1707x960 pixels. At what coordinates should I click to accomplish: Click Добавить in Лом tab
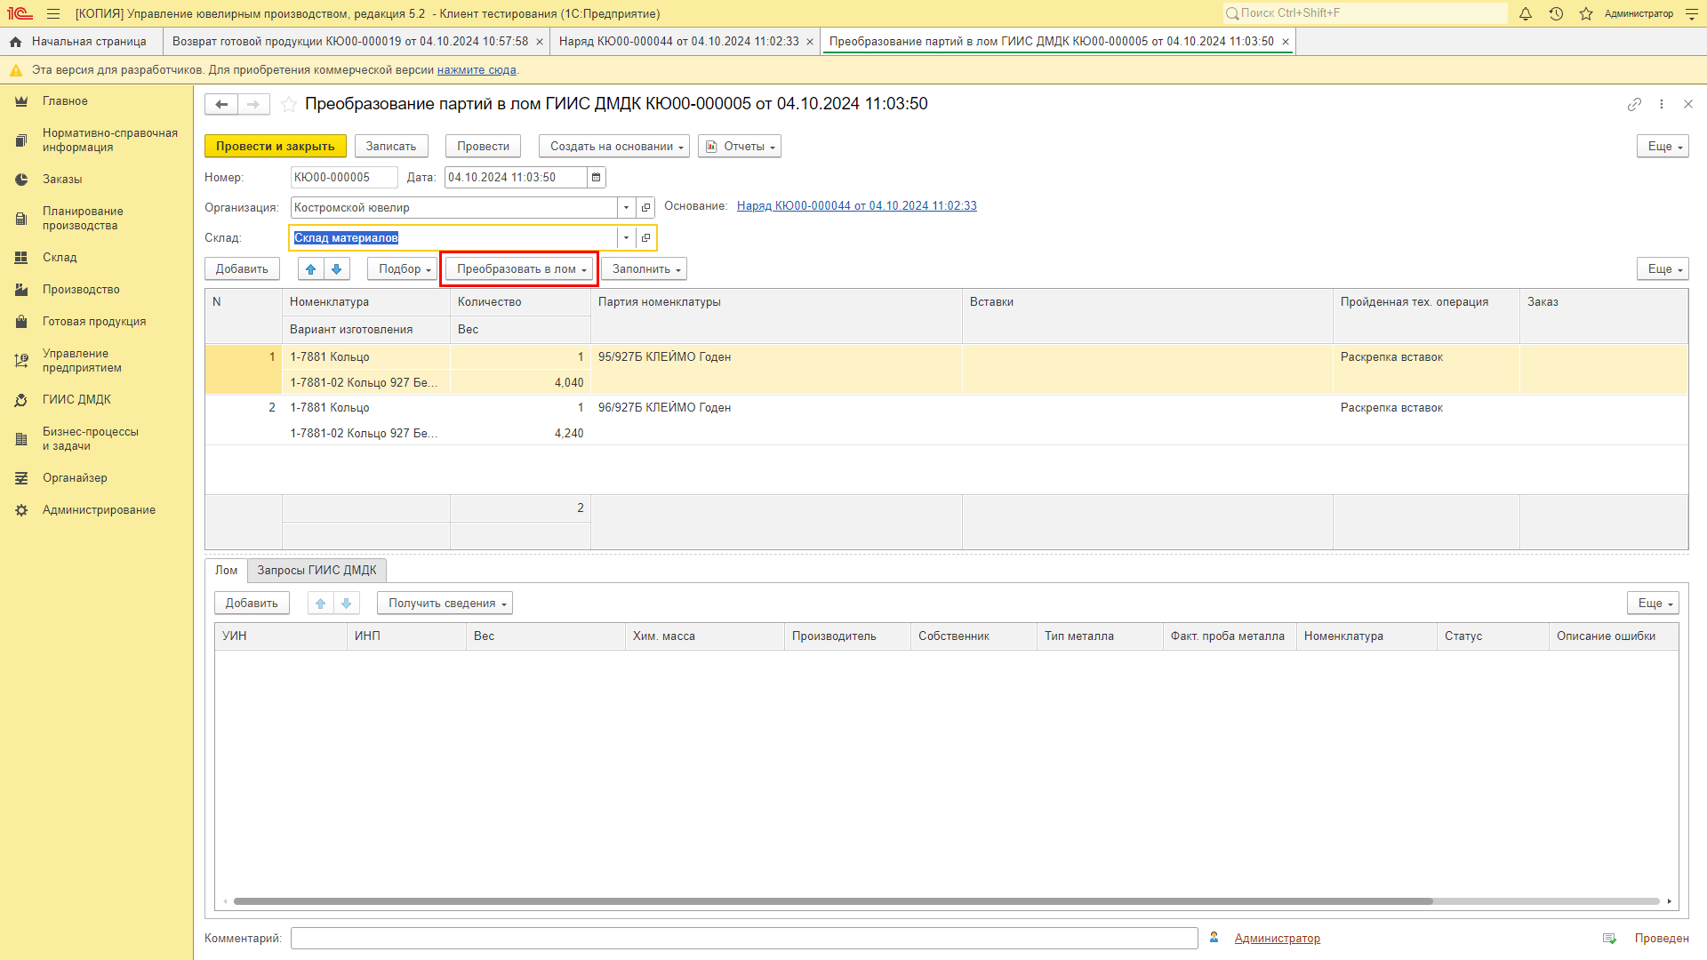click(252, 604)
